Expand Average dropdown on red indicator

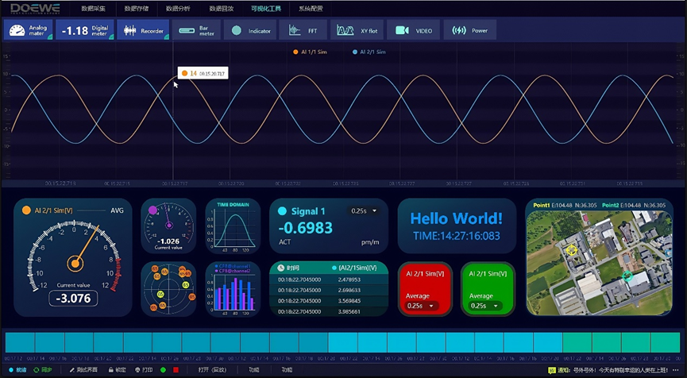pos(423,306)
